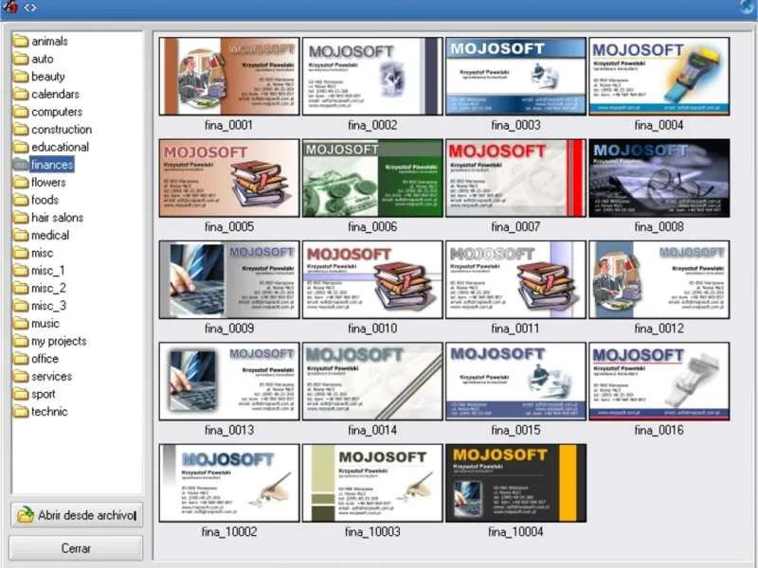Click the fina_0006 file name label
Image resolution: width=758 pixels, height=568 pixels.
click(372, 226)
